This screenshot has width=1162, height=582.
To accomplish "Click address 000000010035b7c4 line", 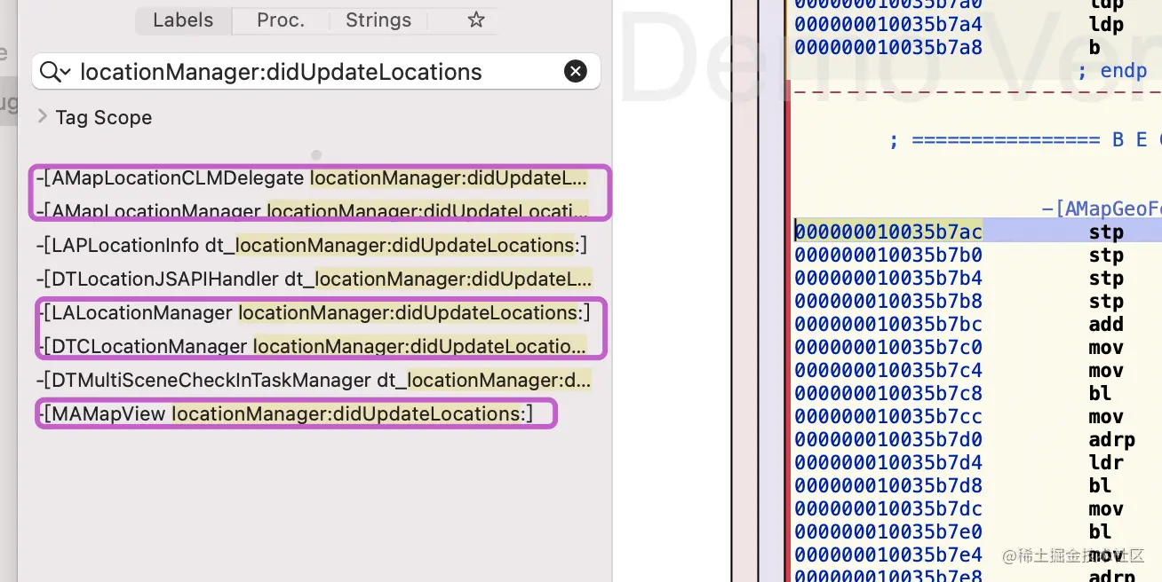I will coord(888,371).
